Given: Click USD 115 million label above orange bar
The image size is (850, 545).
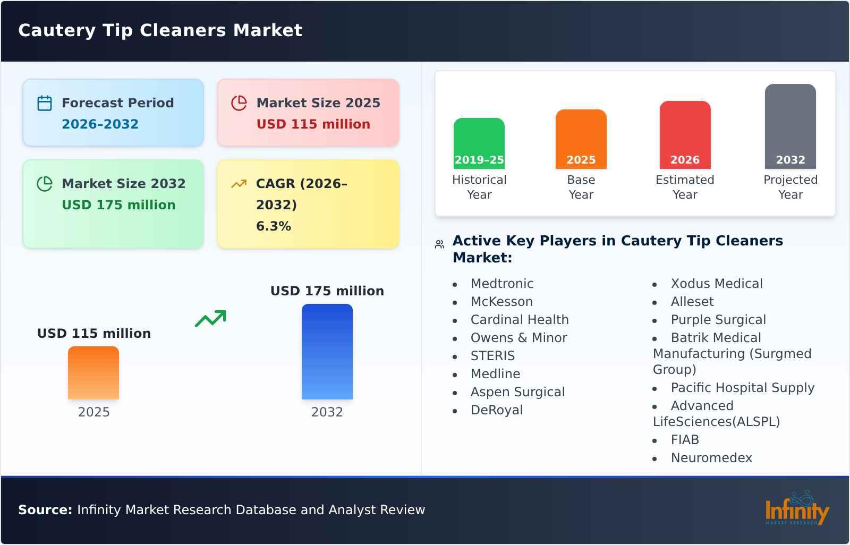Looking at the screenshot, I should pyautogui.click(x=94, y=334).
